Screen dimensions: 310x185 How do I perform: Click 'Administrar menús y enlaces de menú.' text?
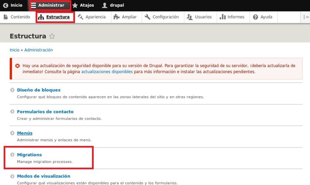(54, 140)
